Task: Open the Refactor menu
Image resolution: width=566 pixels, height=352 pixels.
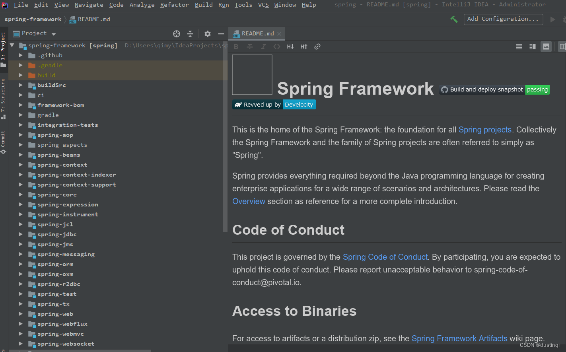Action: 174,5
